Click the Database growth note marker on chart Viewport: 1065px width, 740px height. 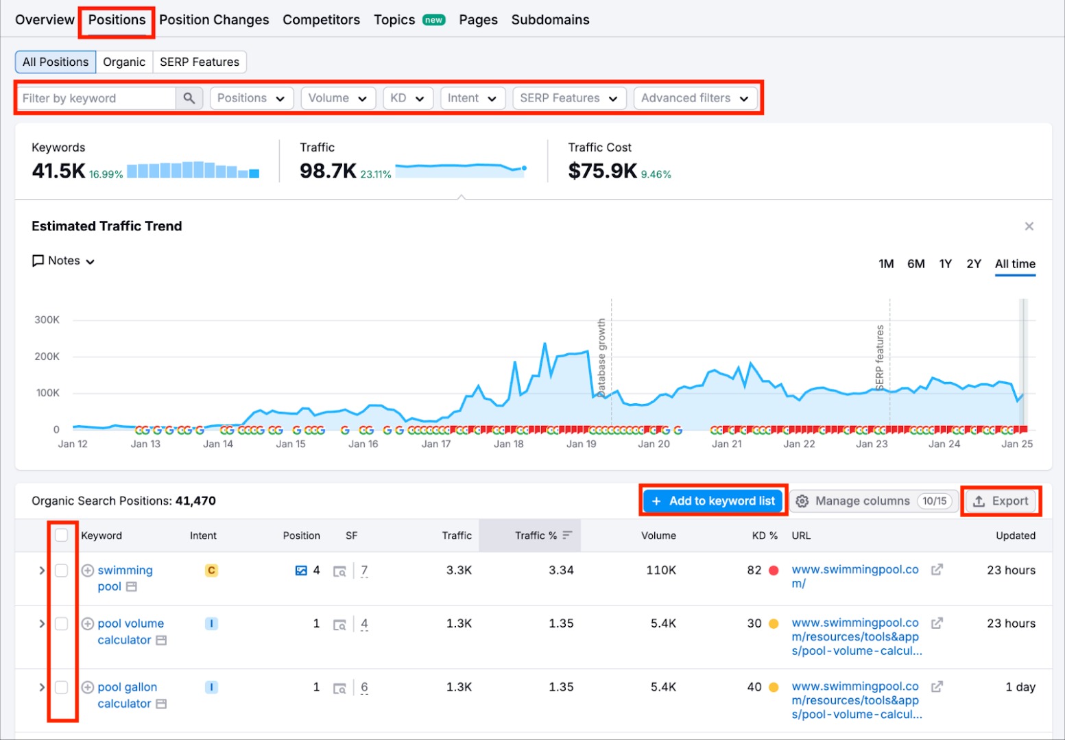[x=601, y=357]
